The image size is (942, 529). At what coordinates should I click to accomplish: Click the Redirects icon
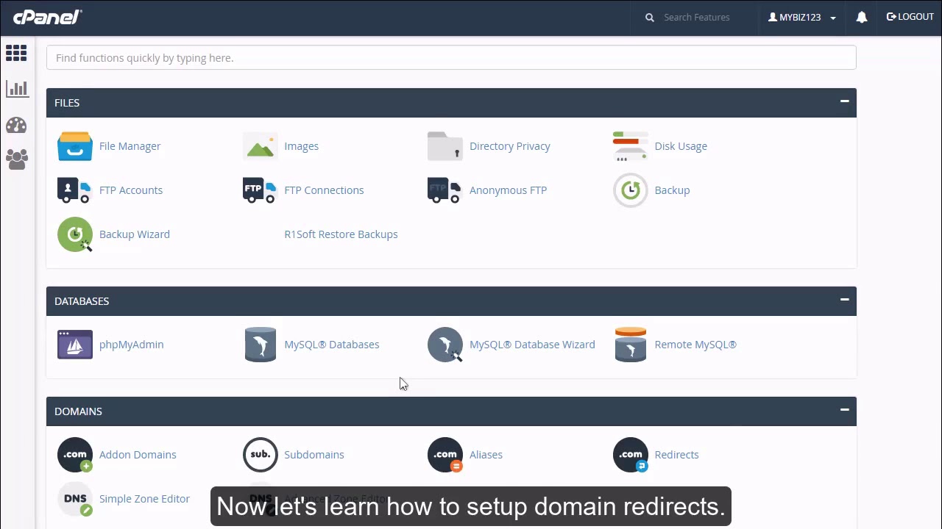point(631,455)
